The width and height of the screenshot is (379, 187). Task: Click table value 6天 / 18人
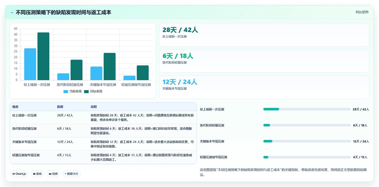pos(64,129)
